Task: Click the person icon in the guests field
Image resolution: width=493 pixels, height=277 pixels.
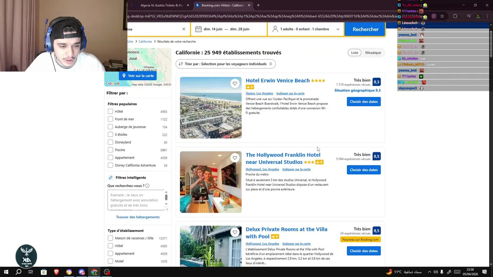Action: (275, 29)
